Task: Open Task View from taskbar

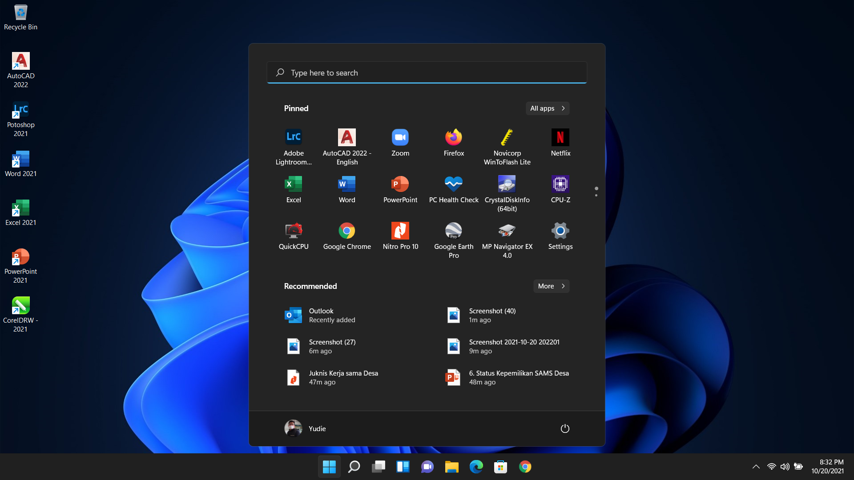Action: [x=379, y=467]
